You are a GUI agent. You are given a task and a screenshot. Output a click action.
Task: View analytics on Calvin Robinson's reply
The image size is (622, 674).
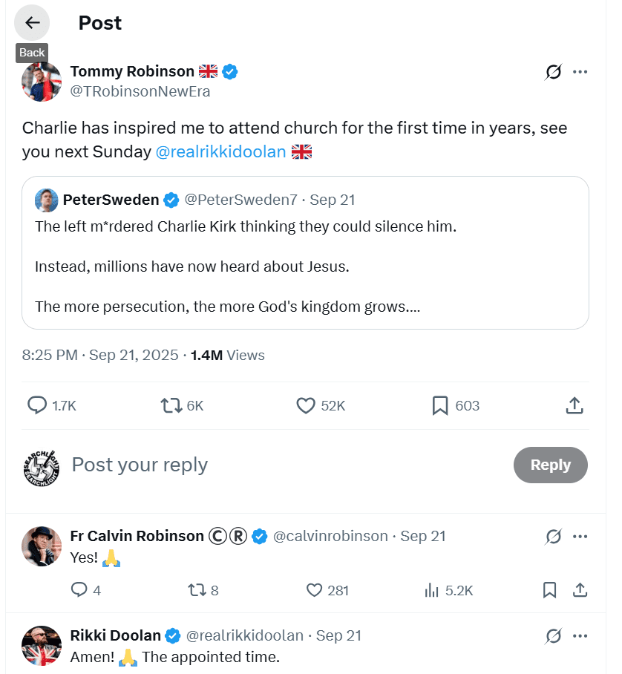(x=432, y=590)
